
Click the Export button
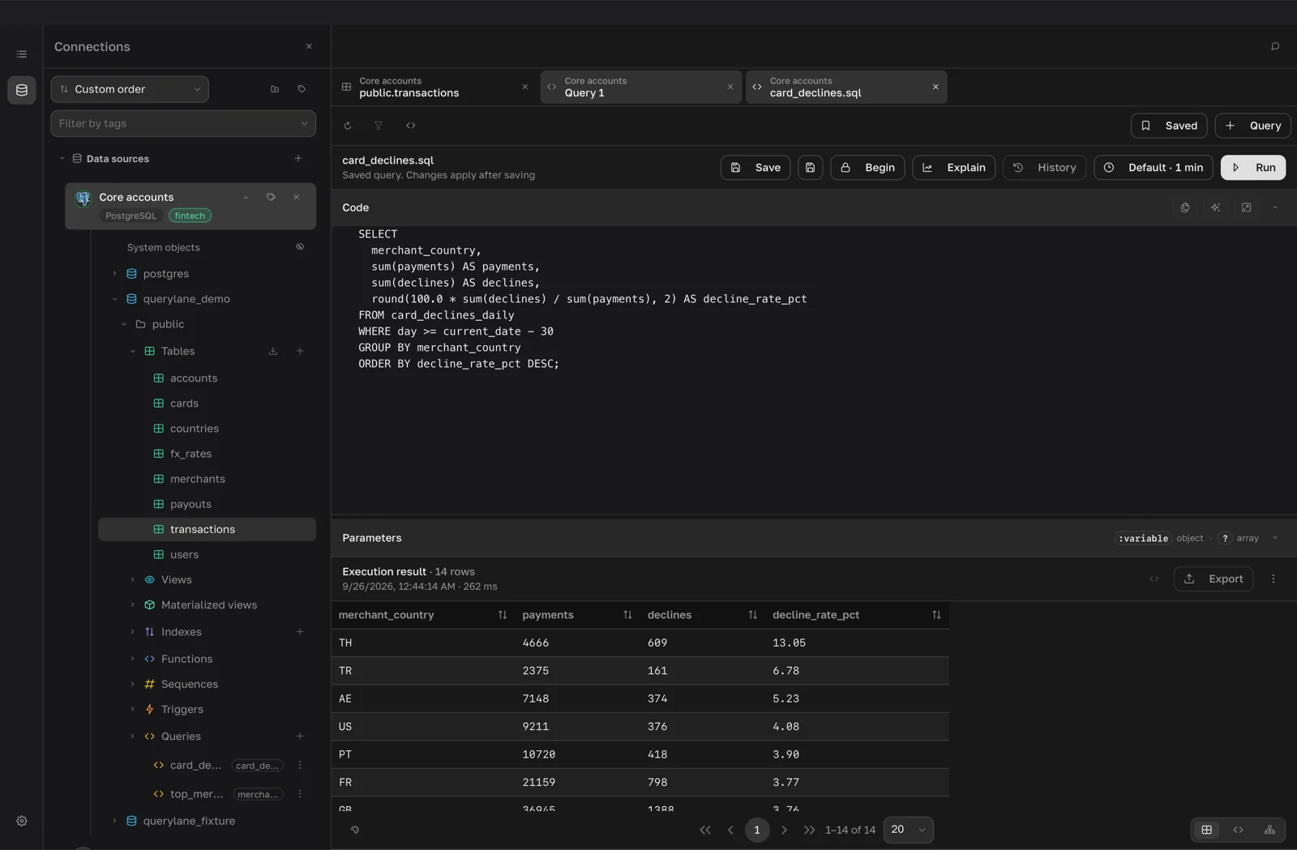[x=1214, y=579]
